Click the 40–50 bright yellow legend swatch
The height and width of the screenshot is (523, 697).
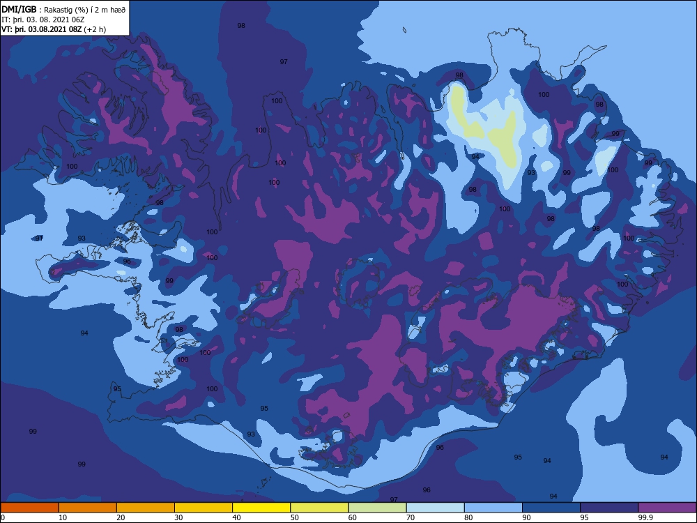click(261, 508)
